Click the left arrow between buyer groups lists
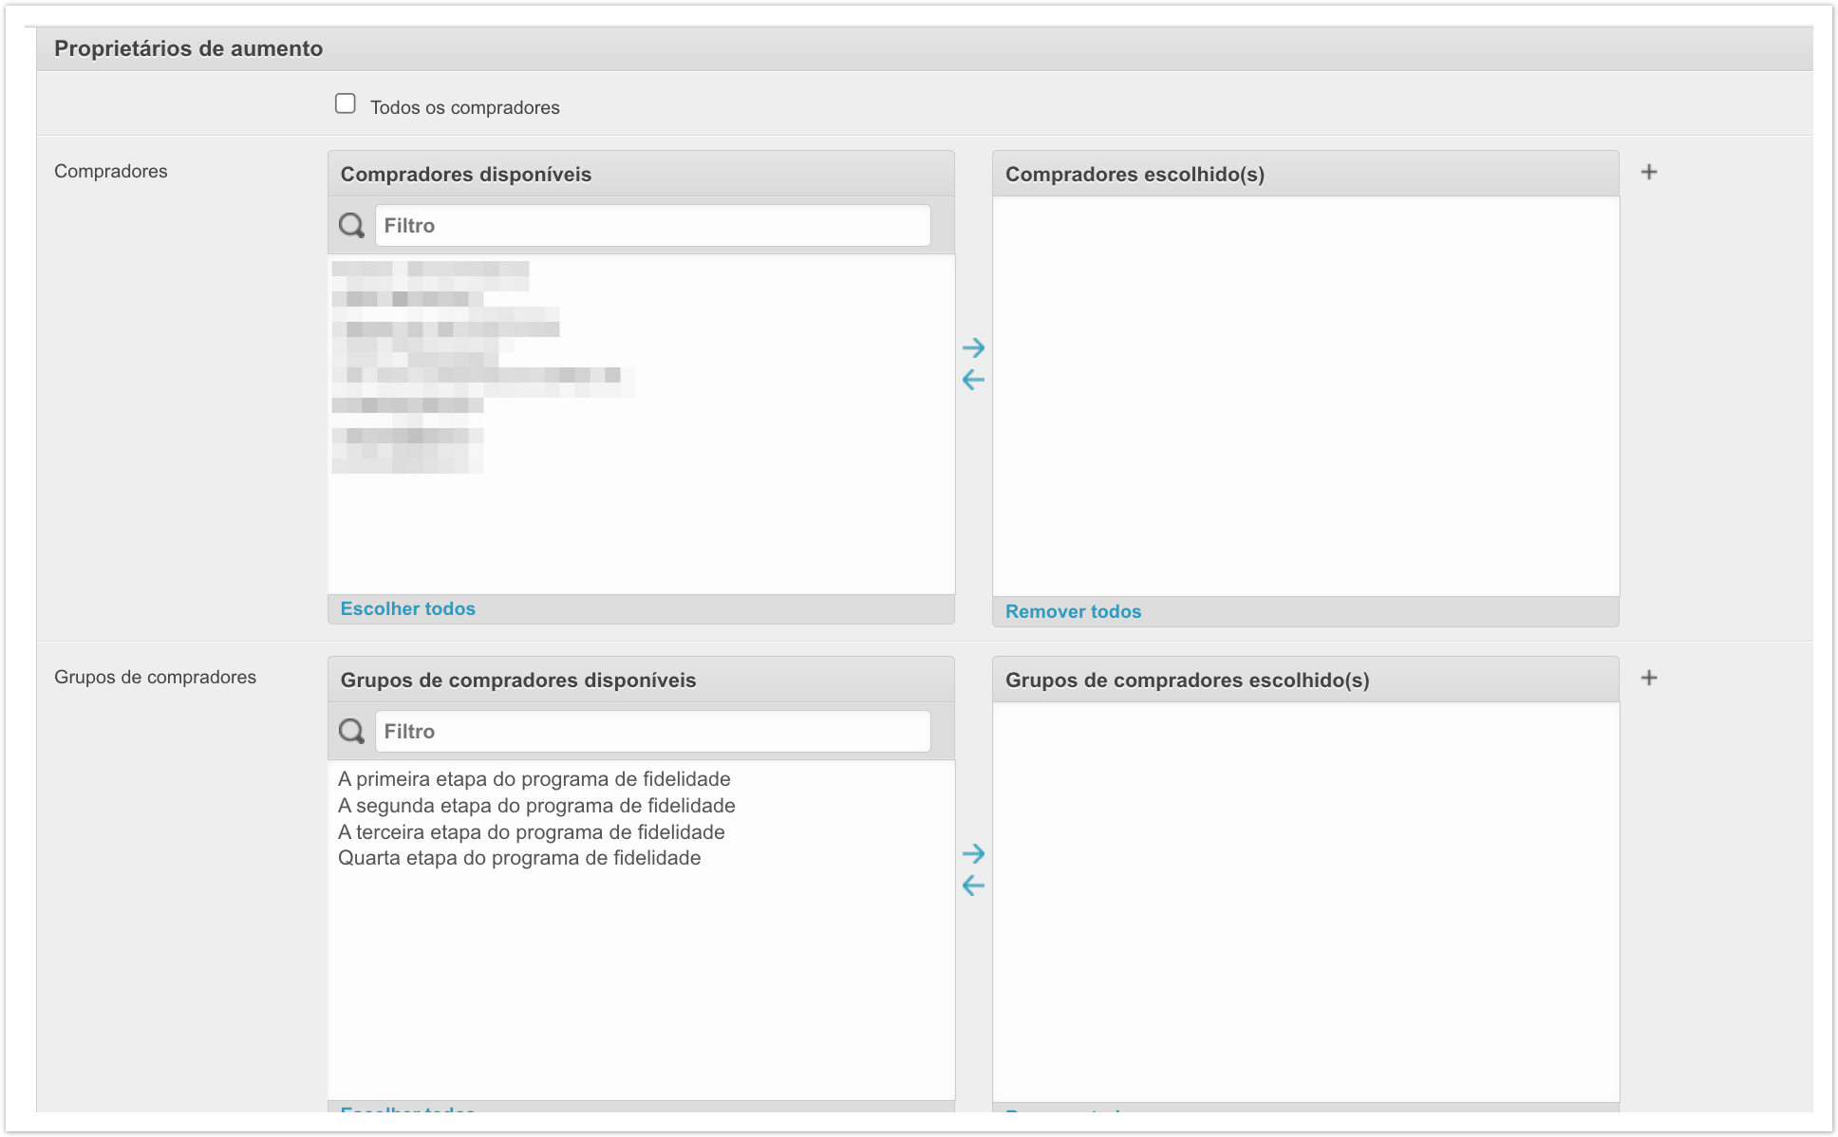Screen dimensions: 1838x1137 (x=973, y=885)
